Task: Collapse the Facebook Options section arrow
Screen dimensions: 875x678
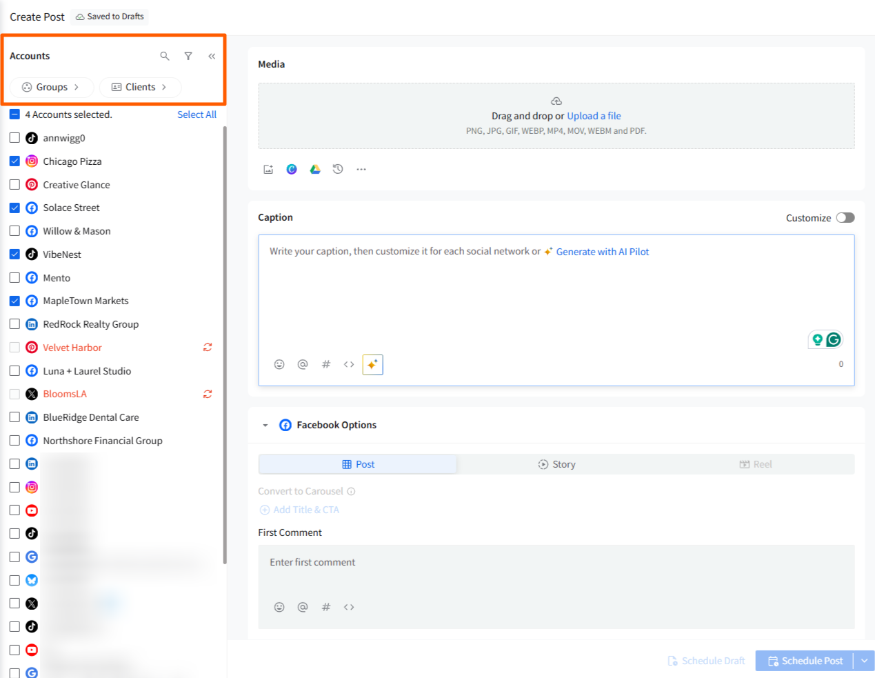Action: [x=265, y=425]
